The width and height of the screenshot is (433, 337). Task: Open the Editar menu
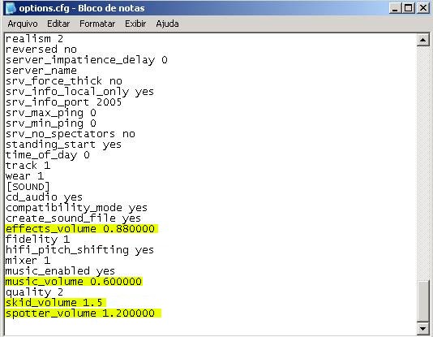coord(58,24)
